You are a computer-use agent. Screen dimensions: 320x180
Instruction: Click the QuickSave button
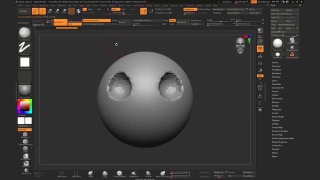227,2
